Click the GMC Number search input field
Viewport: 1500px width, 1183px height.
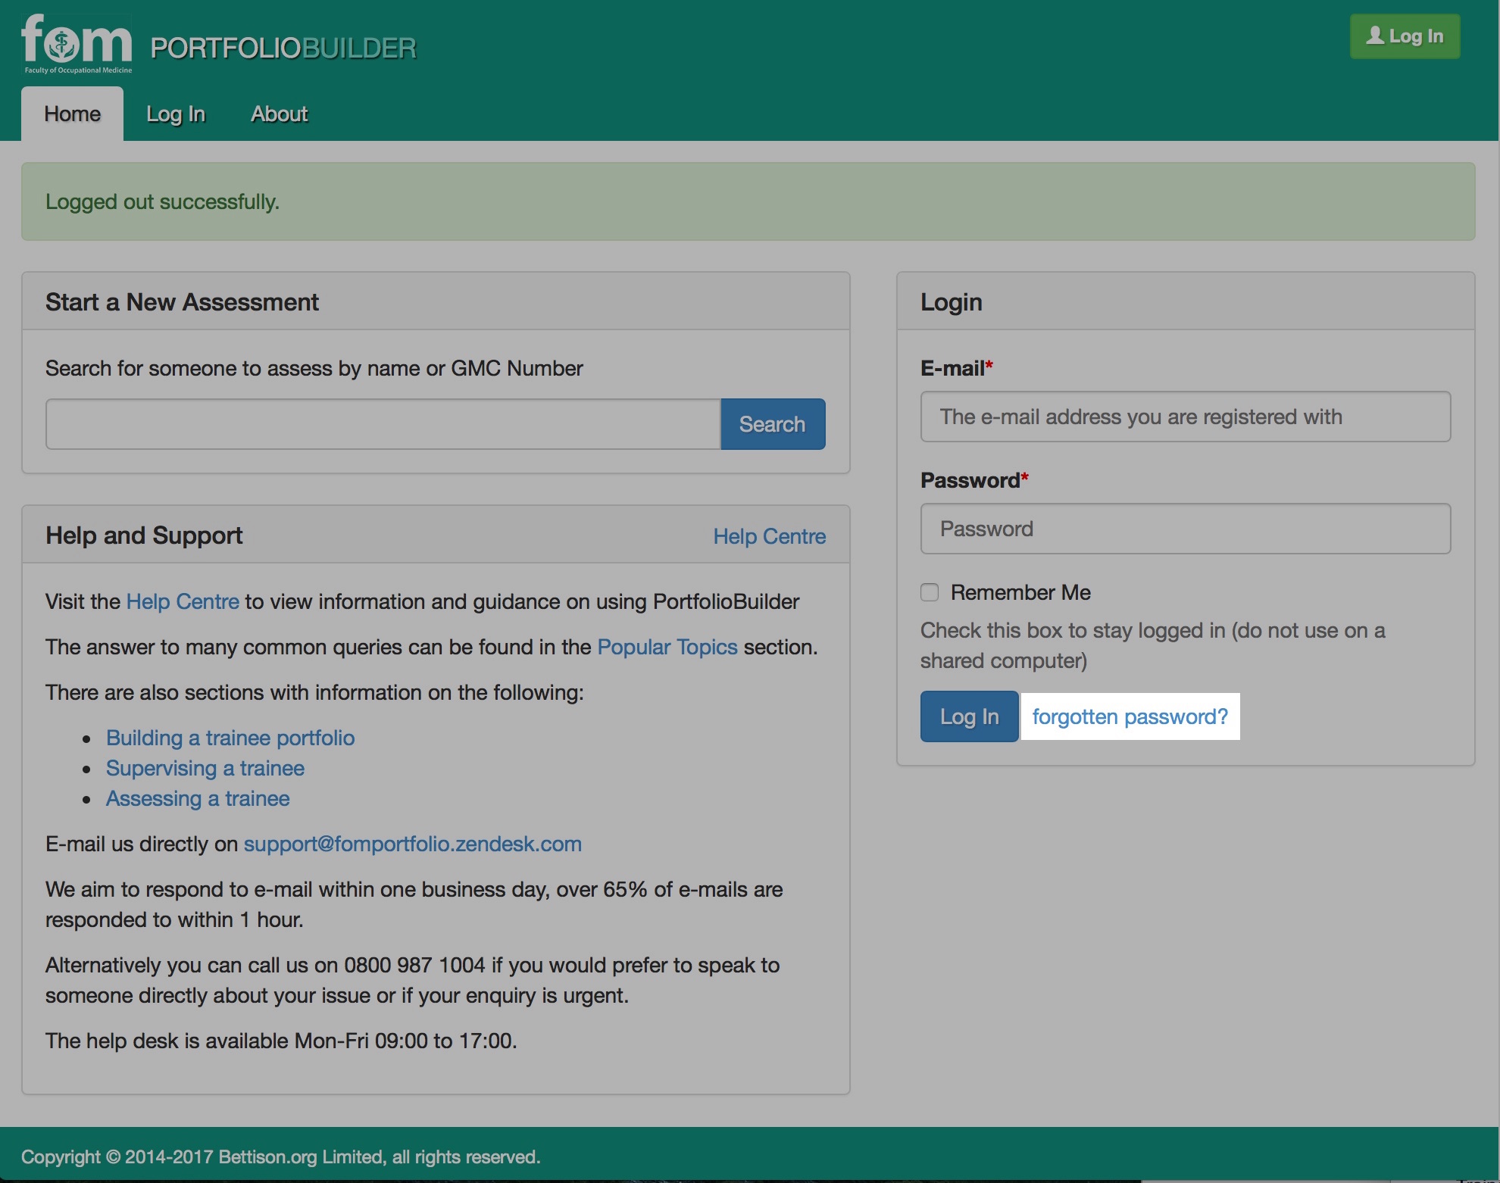[383, 424]
